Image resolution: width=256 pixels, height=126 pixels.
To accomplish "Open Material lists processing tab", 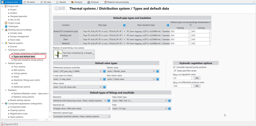I will coord(116,2).
